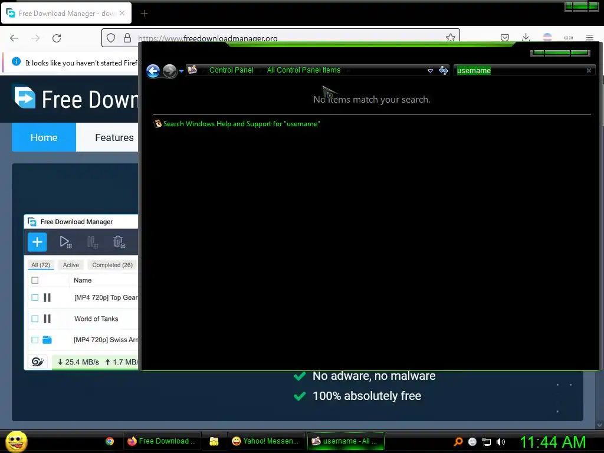
Task: Click the volume speaker tray icon
Action: point(500,442)
